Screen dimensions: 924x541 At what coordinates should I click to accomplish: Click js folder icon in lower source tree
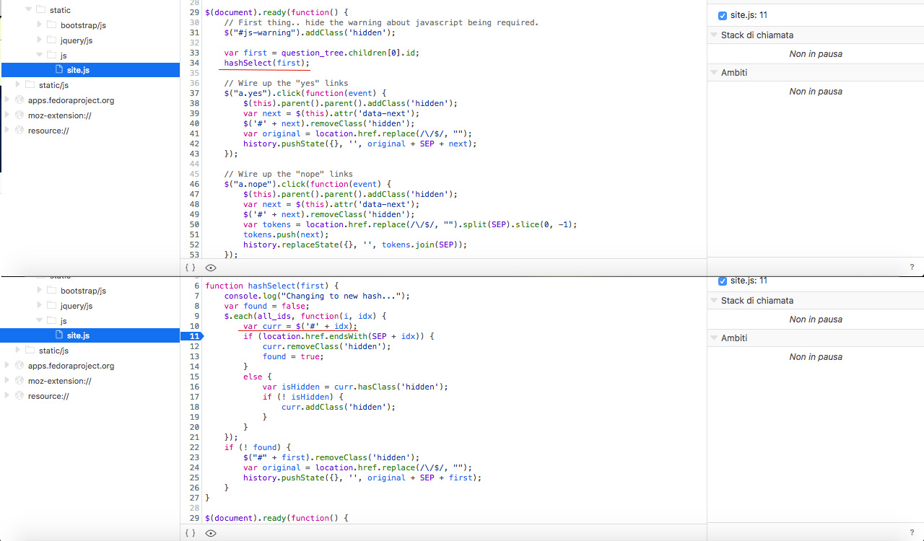click(x=52, y=321)
